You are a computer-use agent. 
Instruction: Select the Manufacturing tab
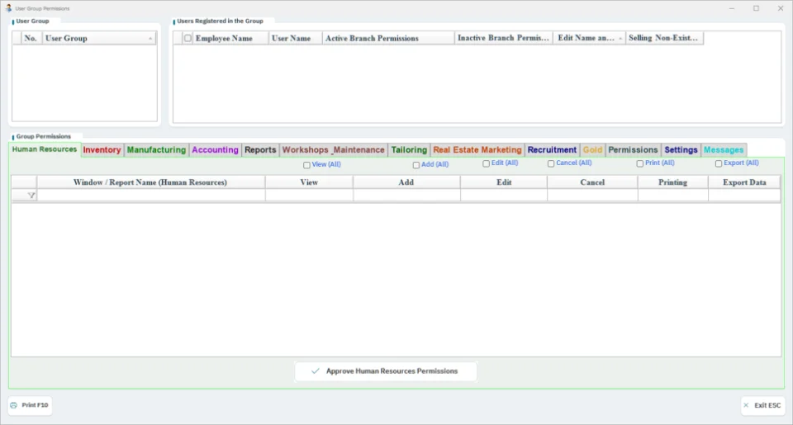[156, 150]
